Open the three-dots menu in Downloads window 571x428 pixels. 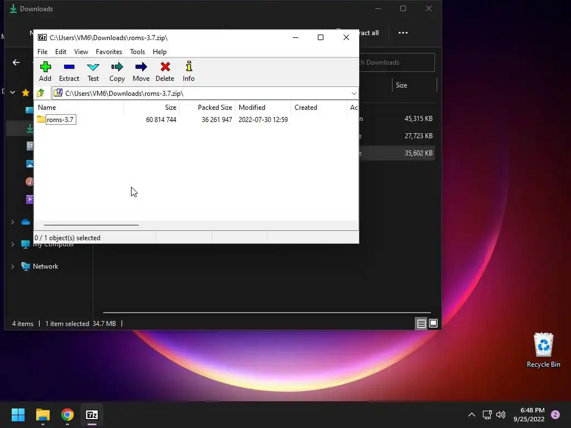pos(403,33)
